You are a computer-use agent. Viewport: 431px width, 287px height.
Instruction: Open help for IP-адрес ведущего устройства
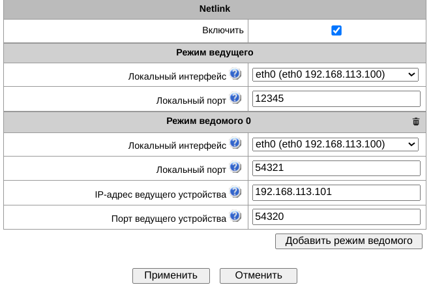click(x=235, y=192)
